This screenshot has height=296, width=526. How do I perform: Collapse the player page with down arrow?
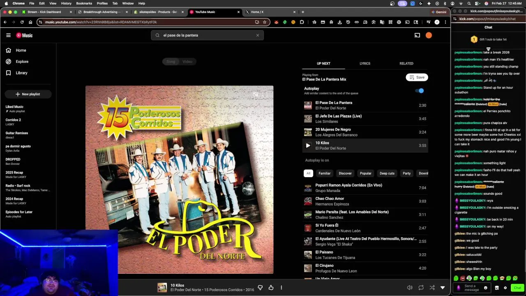pyautogui.click(x=443, y=287)
